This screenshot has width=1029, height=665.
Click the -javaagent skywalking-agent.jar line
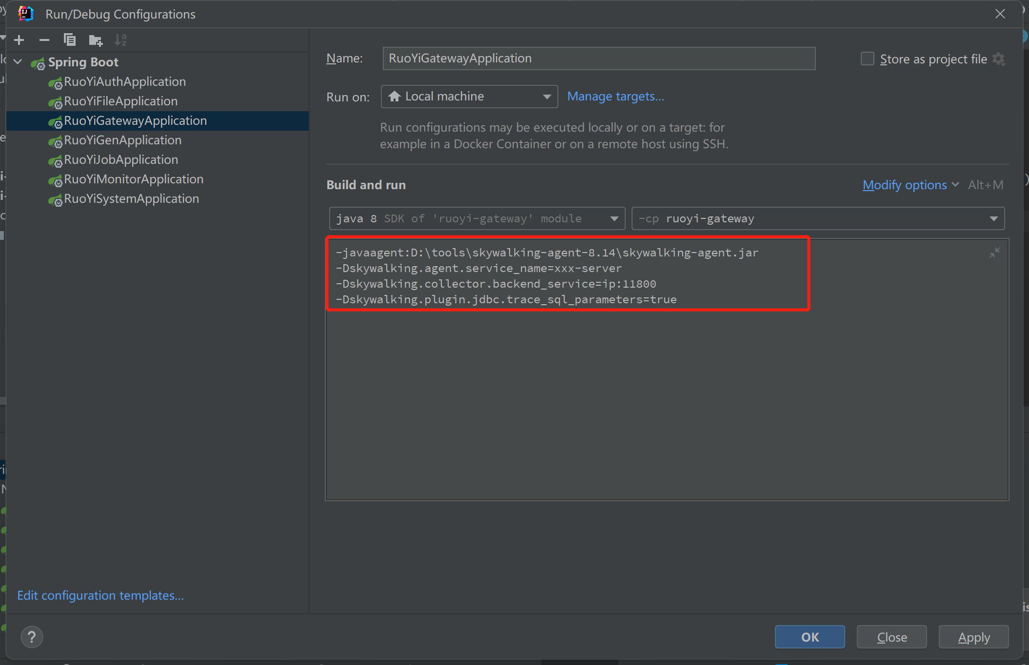pyautogui.click(x=547, y=253)
